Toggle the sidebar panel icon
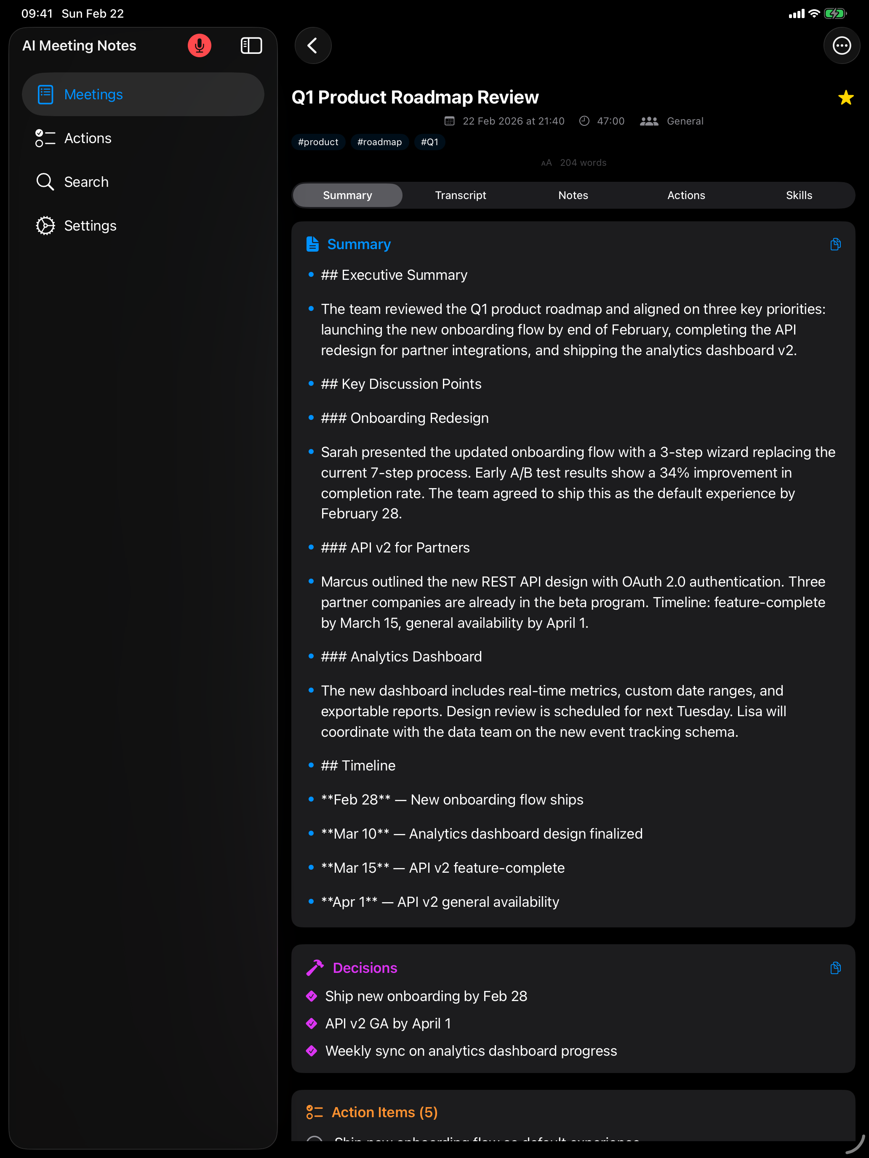The height and width of the screenshot is (1158, 869). pyautogui.click(x=251, y=45)
